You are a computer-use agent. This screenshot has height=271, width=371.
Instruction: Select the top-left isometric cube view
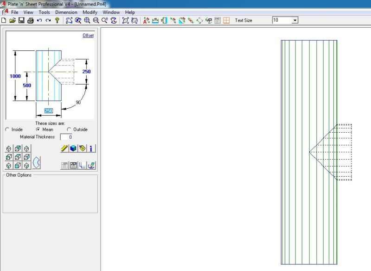(9, 148)
